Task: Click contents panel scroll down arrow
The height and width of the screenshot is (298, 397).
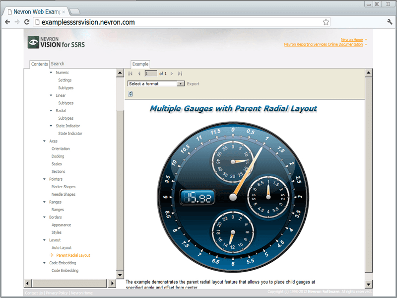Action: tap(120, 275)
